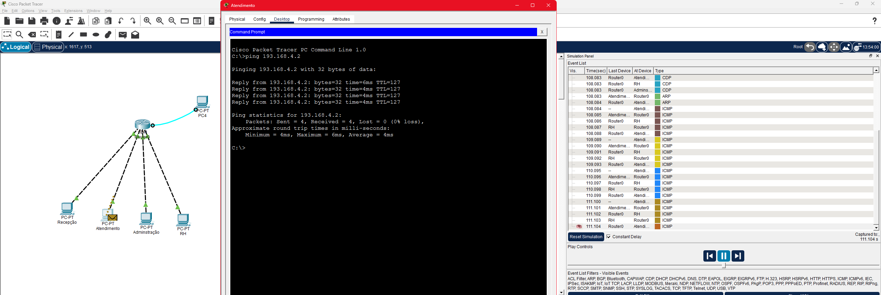Screen dimensions: 881x295
Task: Click the Reset Simulation button
Action: 586,237
